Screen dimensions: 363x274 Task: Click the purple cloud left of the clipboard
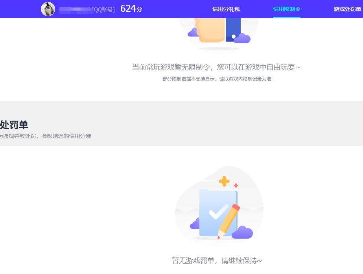(x=195, y=224)
